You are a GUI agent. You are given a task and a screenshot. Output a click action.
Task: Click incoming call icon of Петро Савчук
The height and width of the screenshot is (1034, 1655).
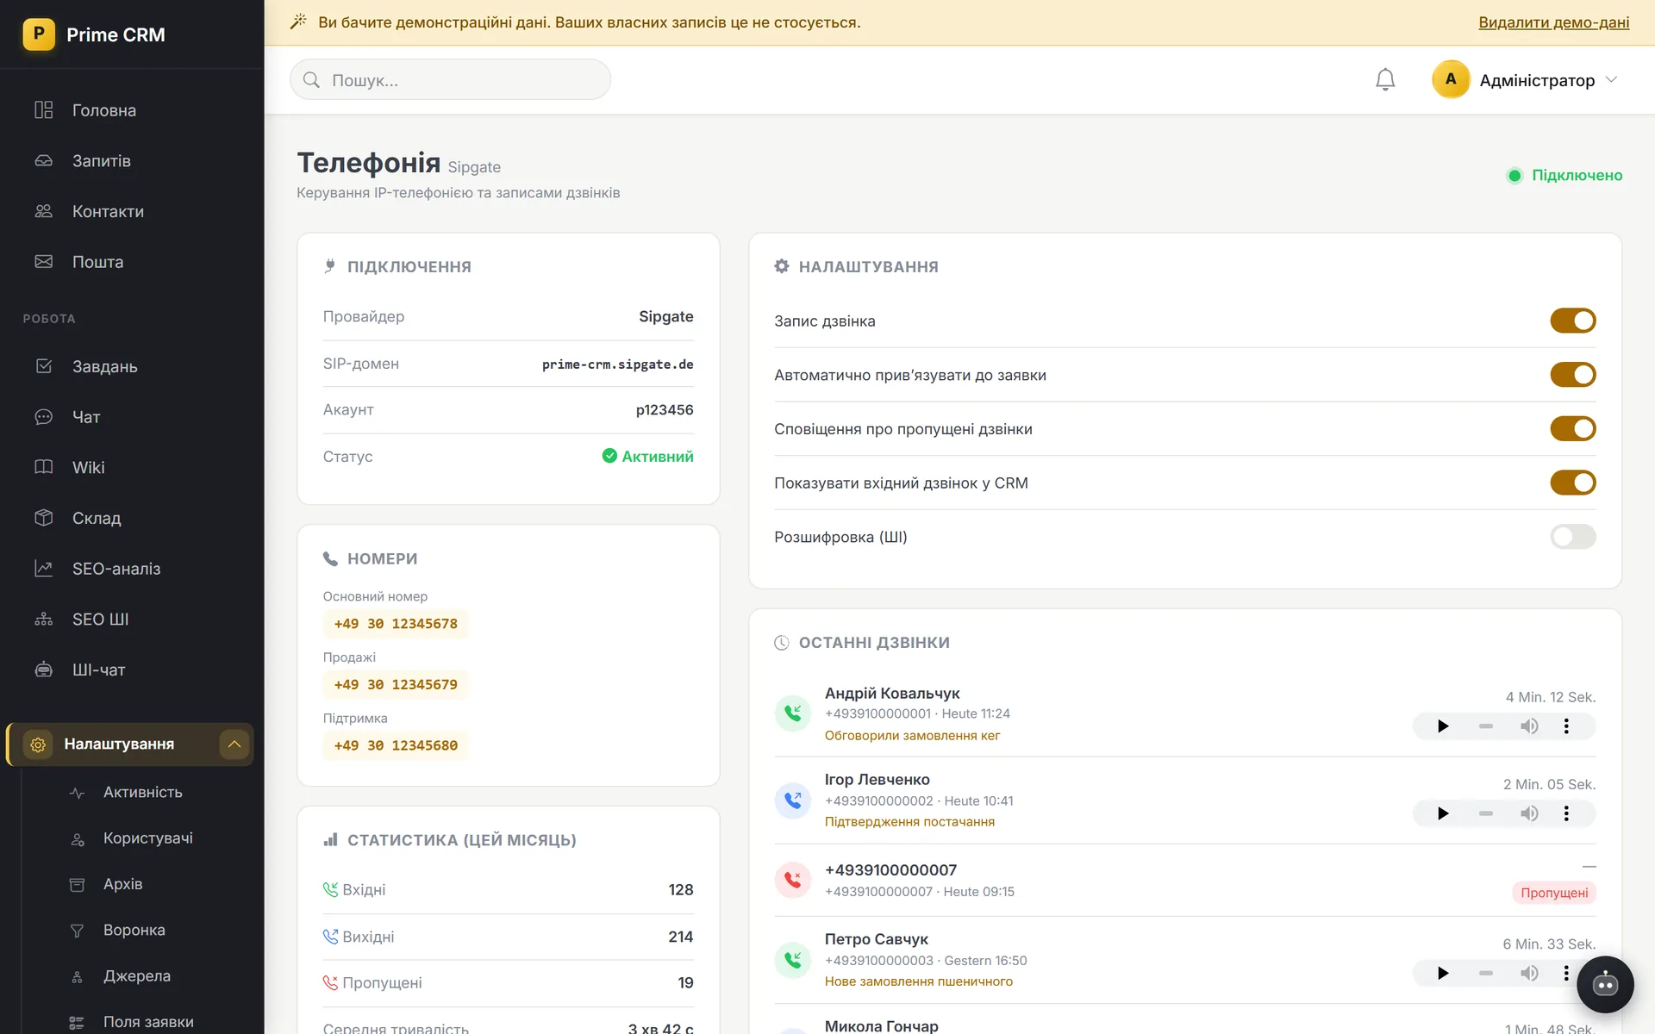coord(793,960)
